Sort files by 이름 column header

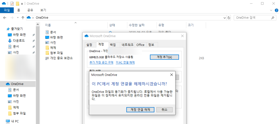pyautogui.click(x=48, y=25)
